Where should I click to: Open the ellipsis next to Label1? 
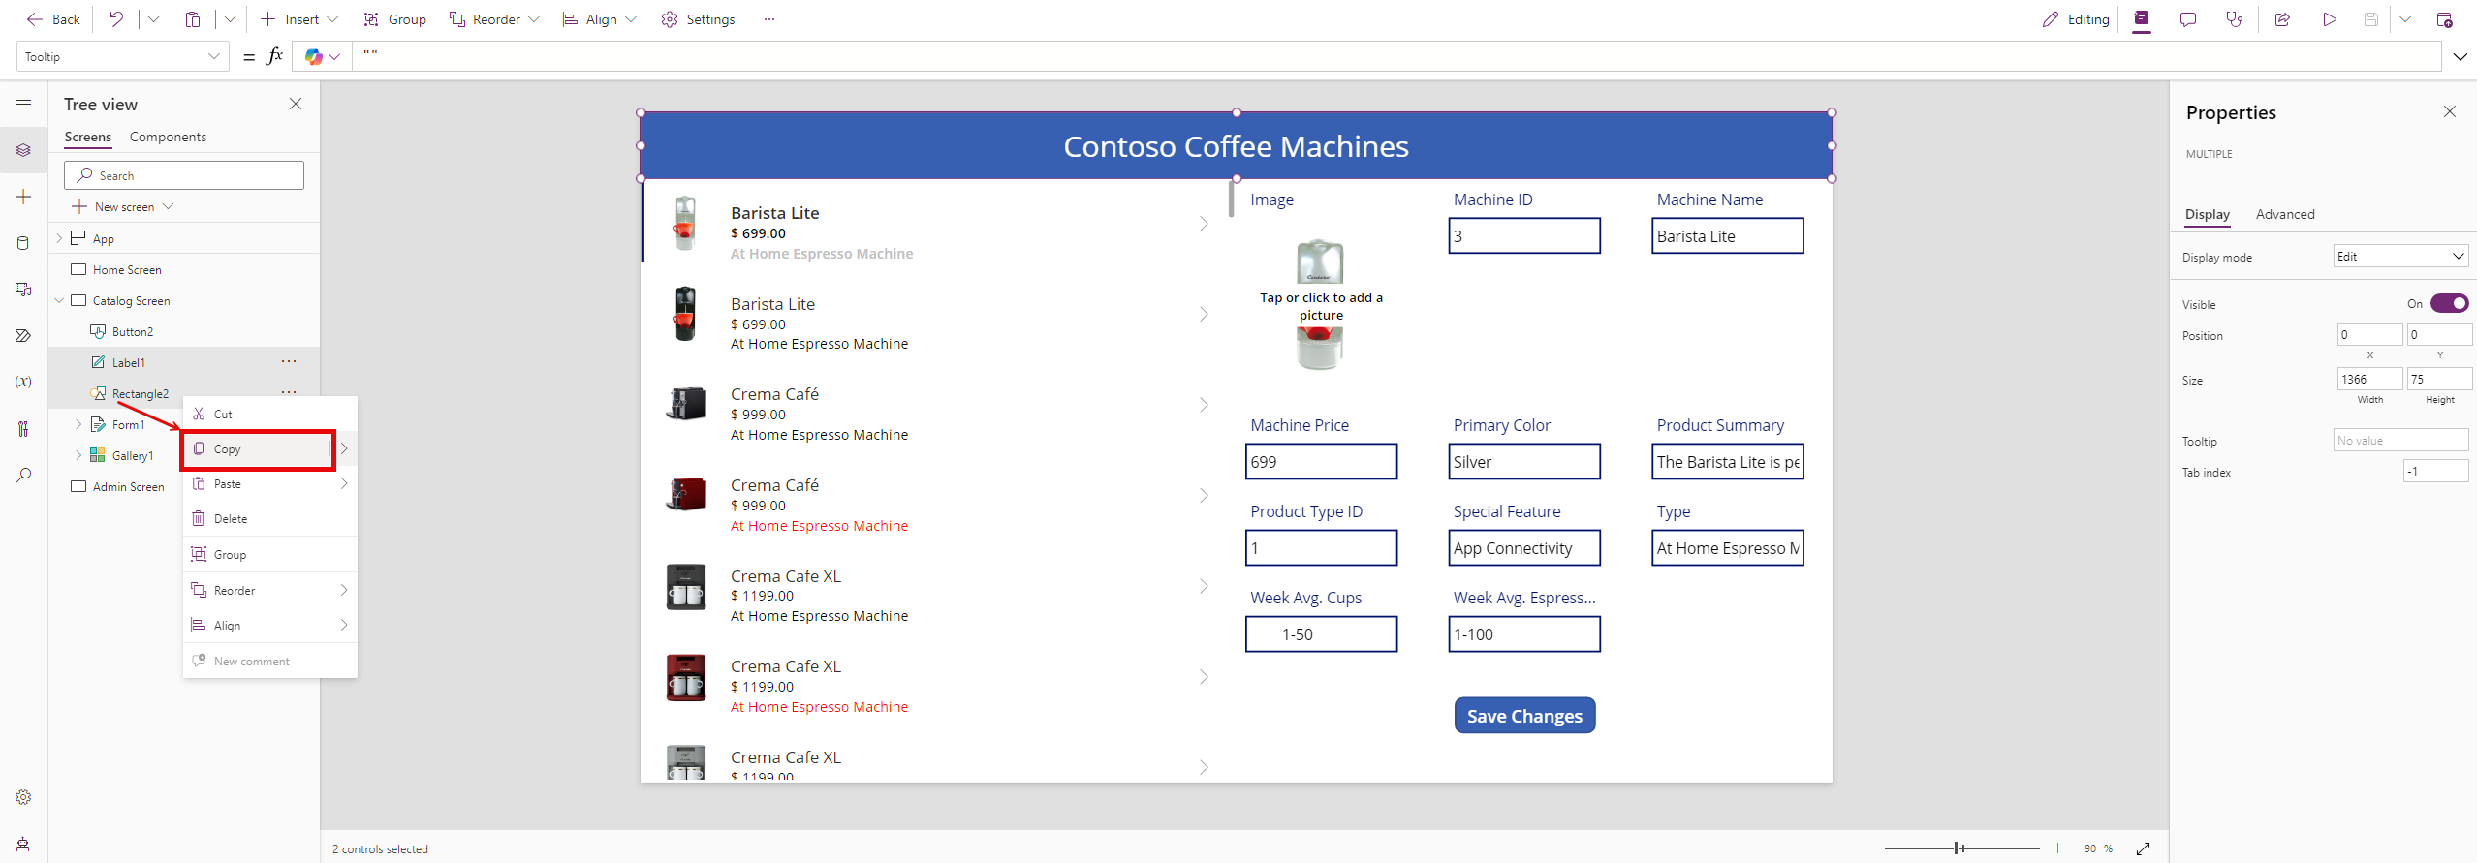[x=289, y=361]
